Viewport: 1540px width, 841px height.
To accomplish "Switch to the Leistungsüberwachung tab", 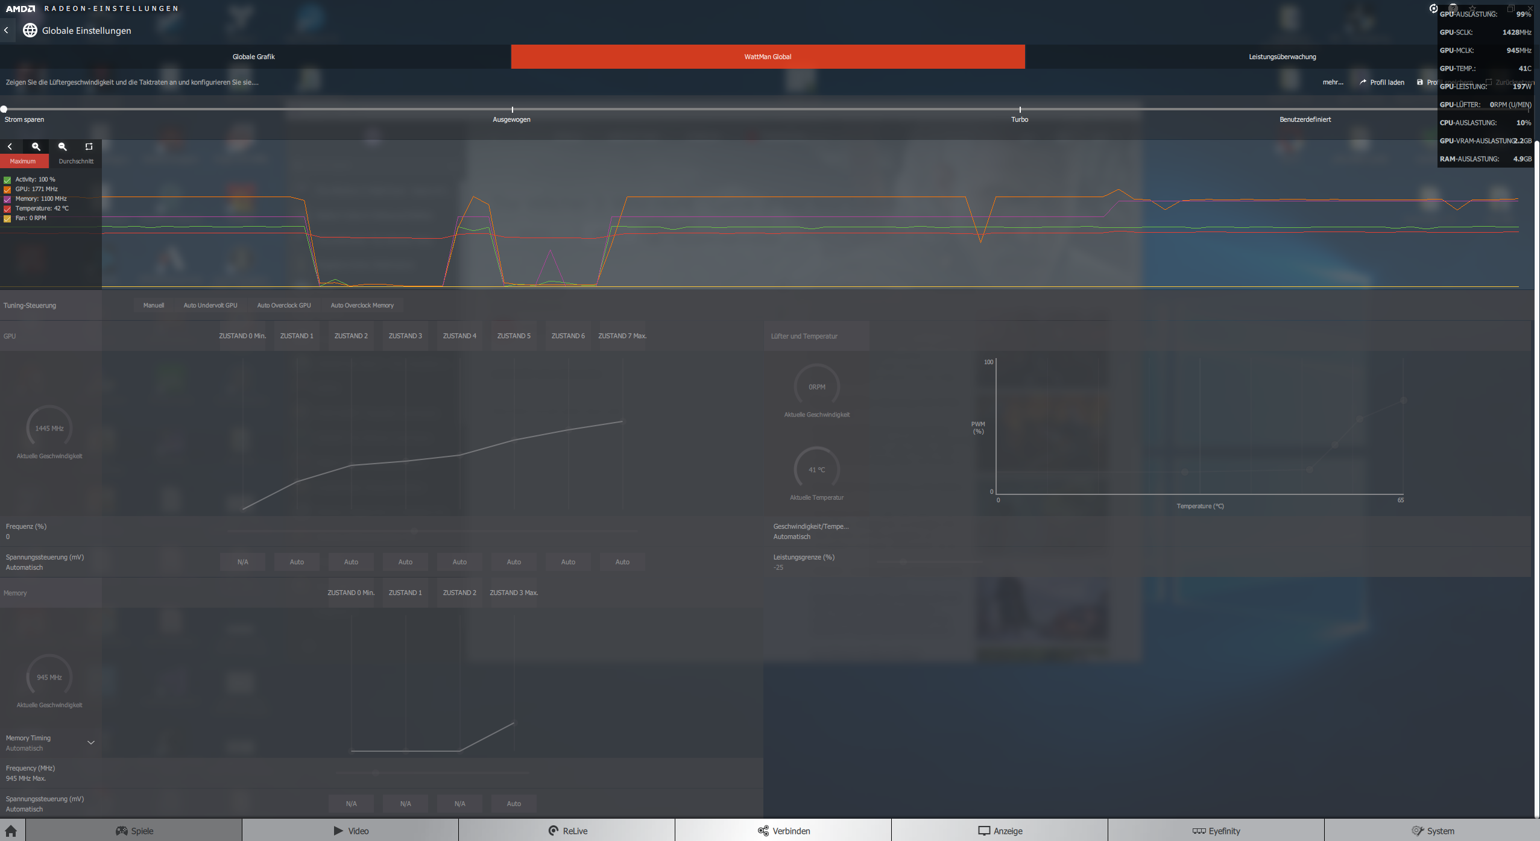I will tap(1282, 57).
